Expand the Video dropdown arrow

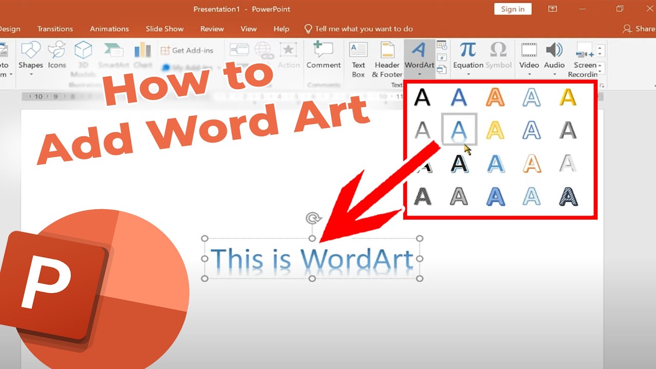click(x=529, y=75)
